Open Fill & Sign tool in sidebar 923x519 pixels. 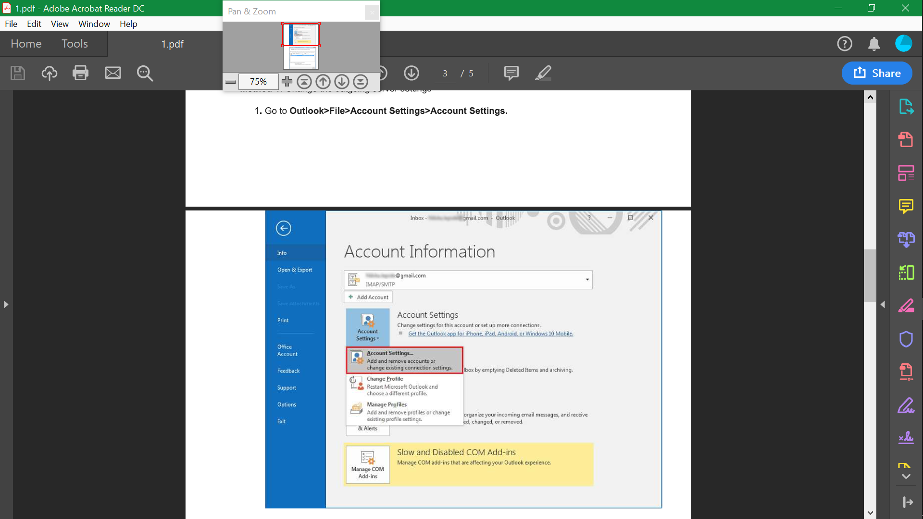tap(906, 406)
